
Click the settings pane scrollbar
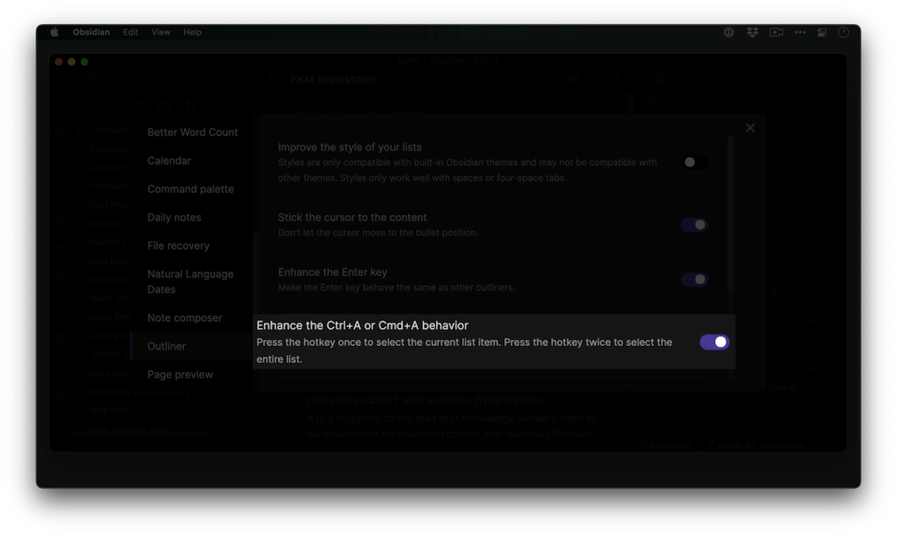pos(730,214)
